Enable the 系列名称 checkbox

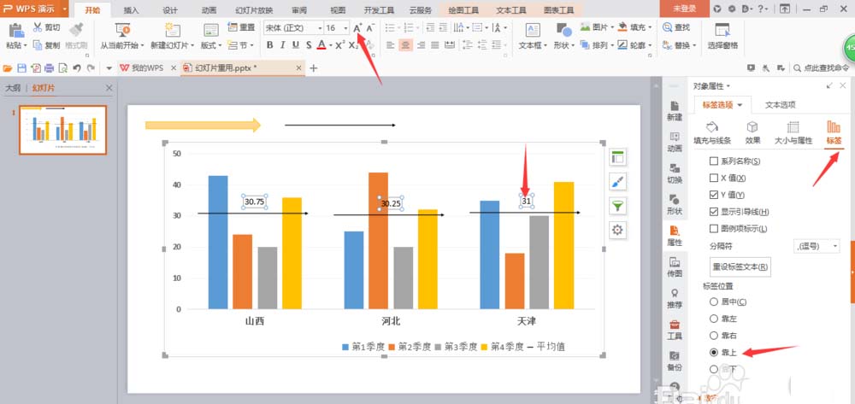pyautogui.click(x=714, y=161)
